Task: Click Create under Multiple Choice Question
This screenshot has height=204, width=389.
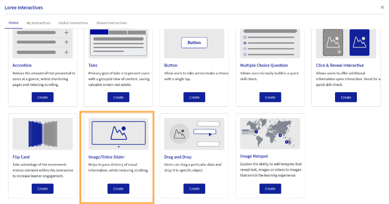Action: click(270, 97)
